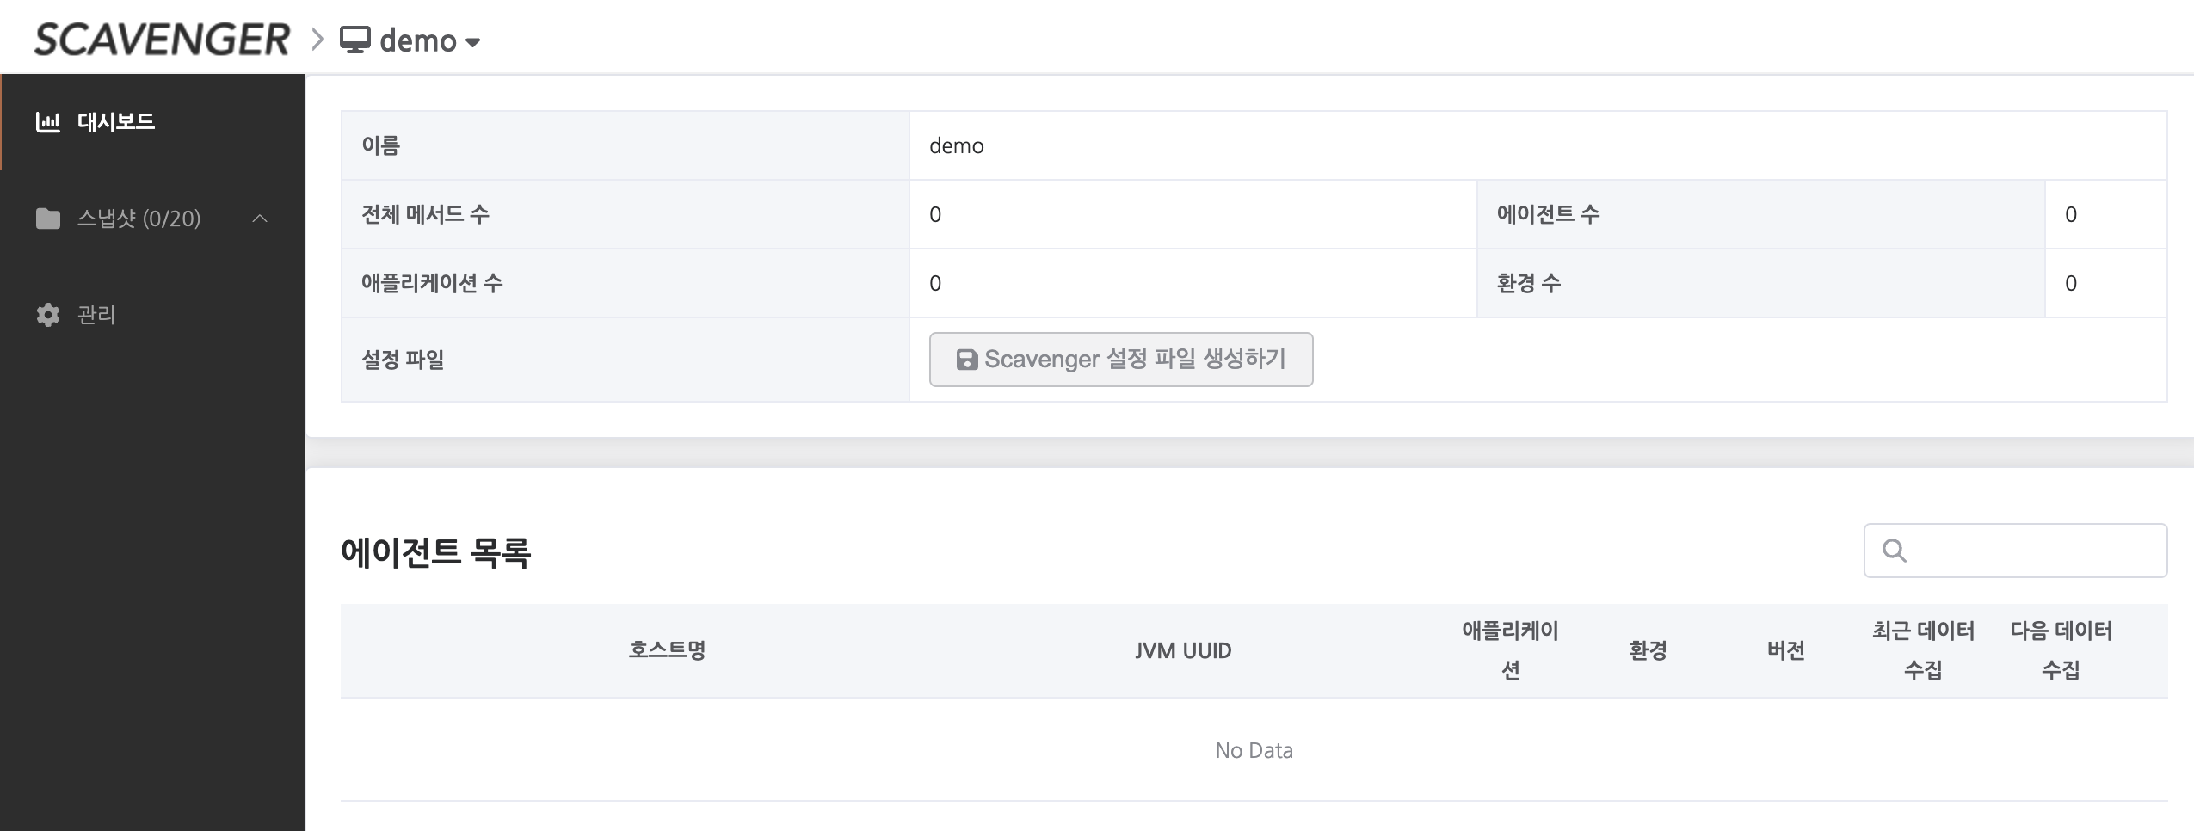Screen dimensions: 2194x831
Task: Click the 최근 데이터 수집 column header
Action: point(1923,650)
